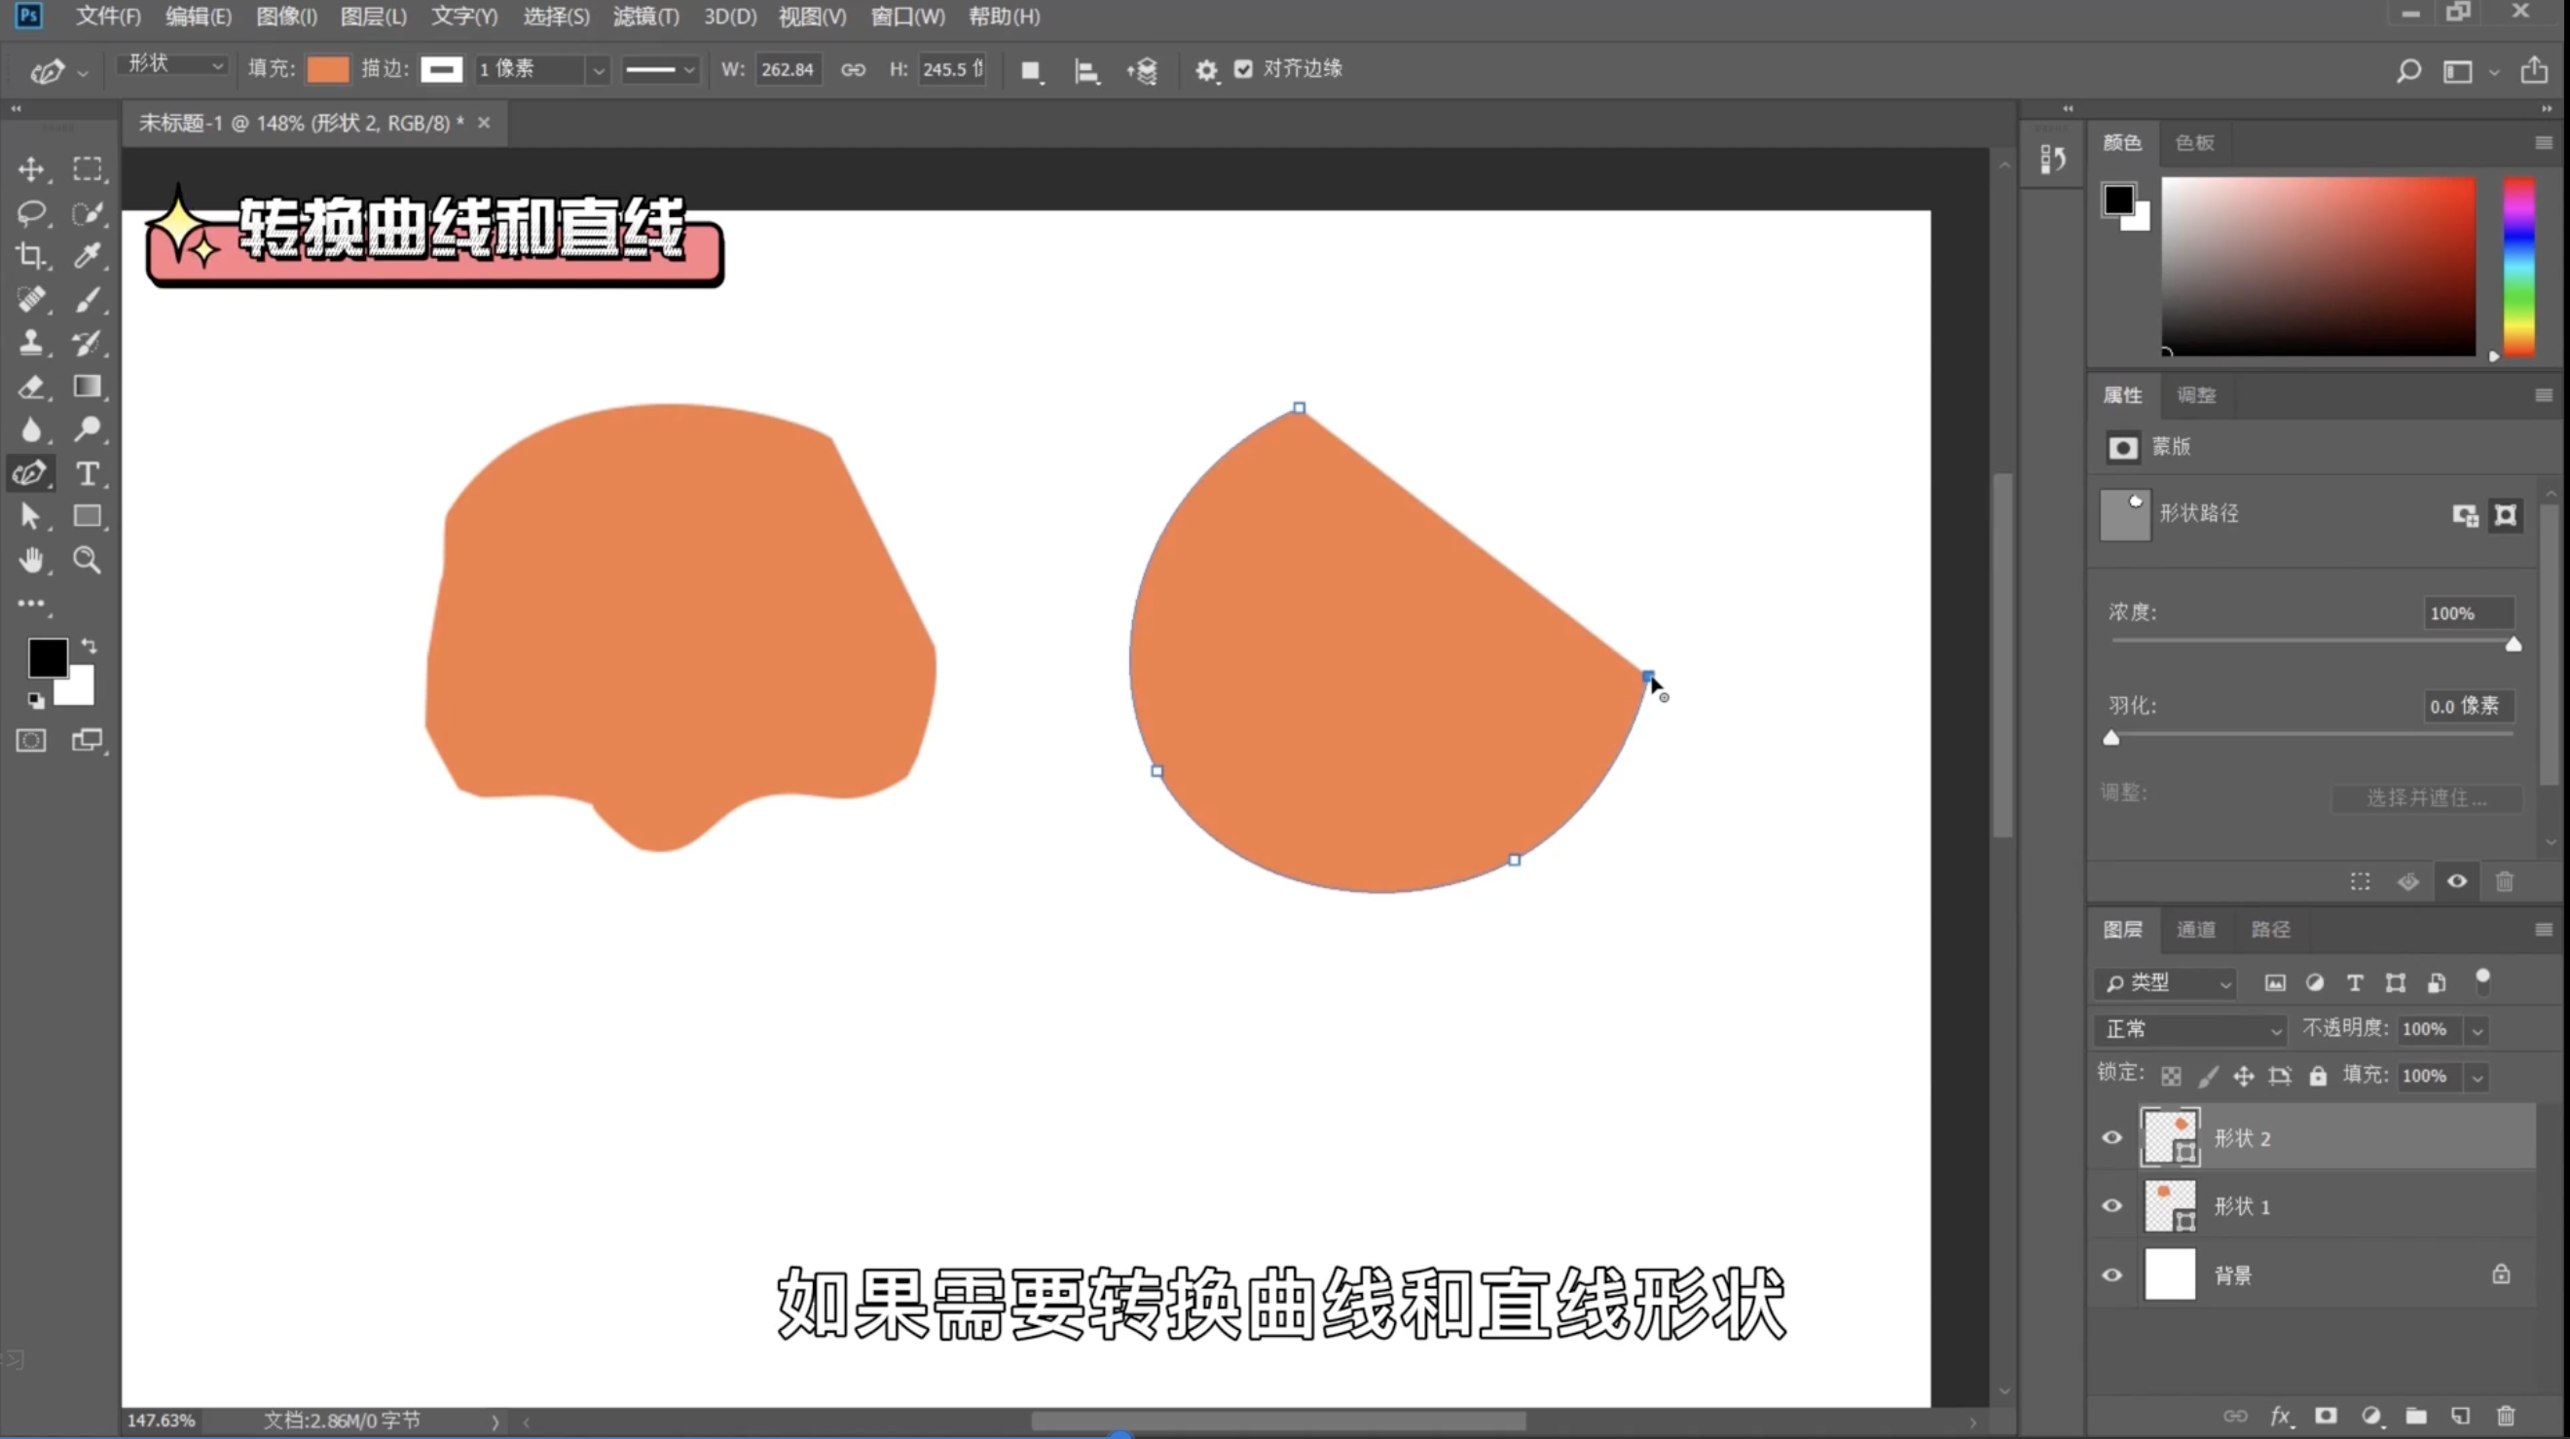2570x1439 pixels.
Task: Select the Eraser tool
Action: click(x=30, y=387)
